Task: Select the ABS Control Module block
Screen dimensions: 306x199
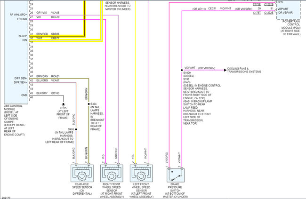Action: (x=16, y=52)
